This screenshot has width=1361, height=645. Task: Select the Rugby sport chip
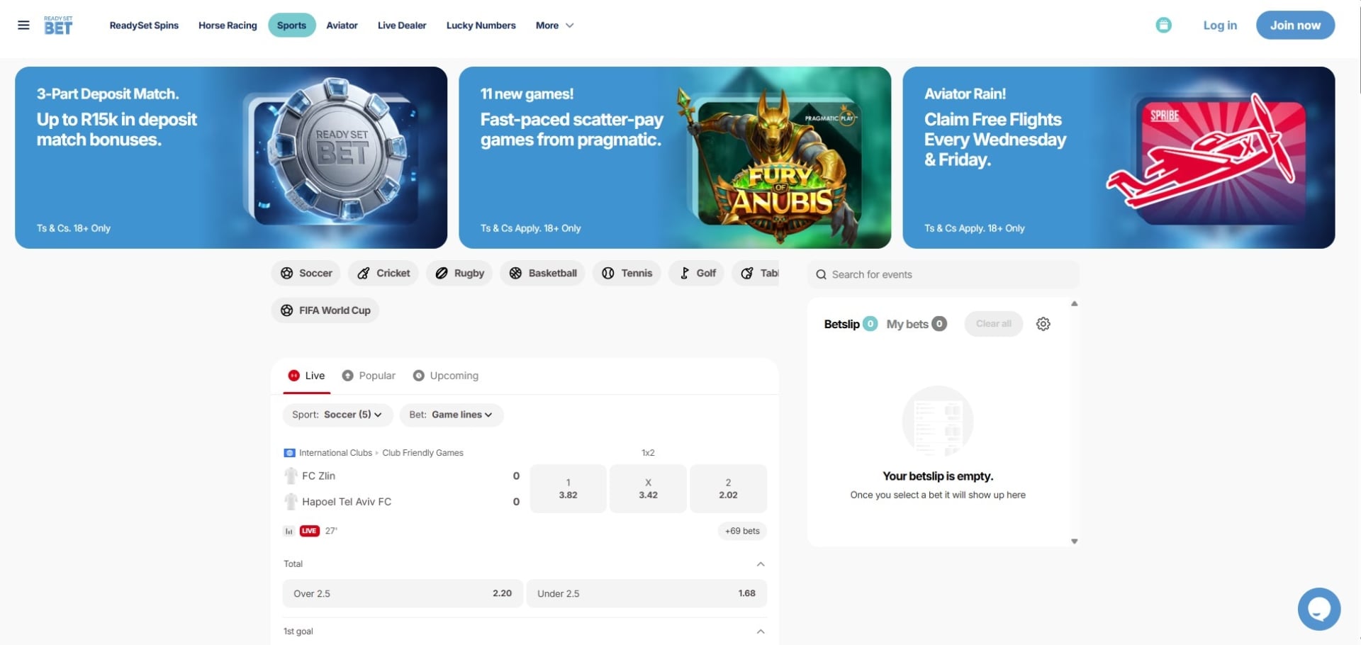(459, 273)
